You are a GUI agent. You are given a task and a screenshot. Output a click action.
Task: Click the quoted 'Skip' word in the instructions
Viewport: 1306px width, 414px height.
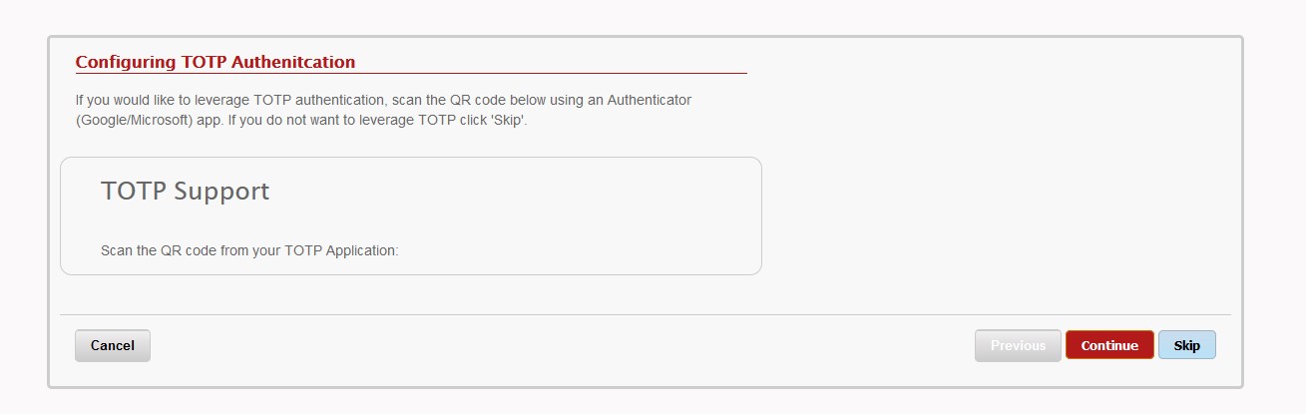[507, 120]
